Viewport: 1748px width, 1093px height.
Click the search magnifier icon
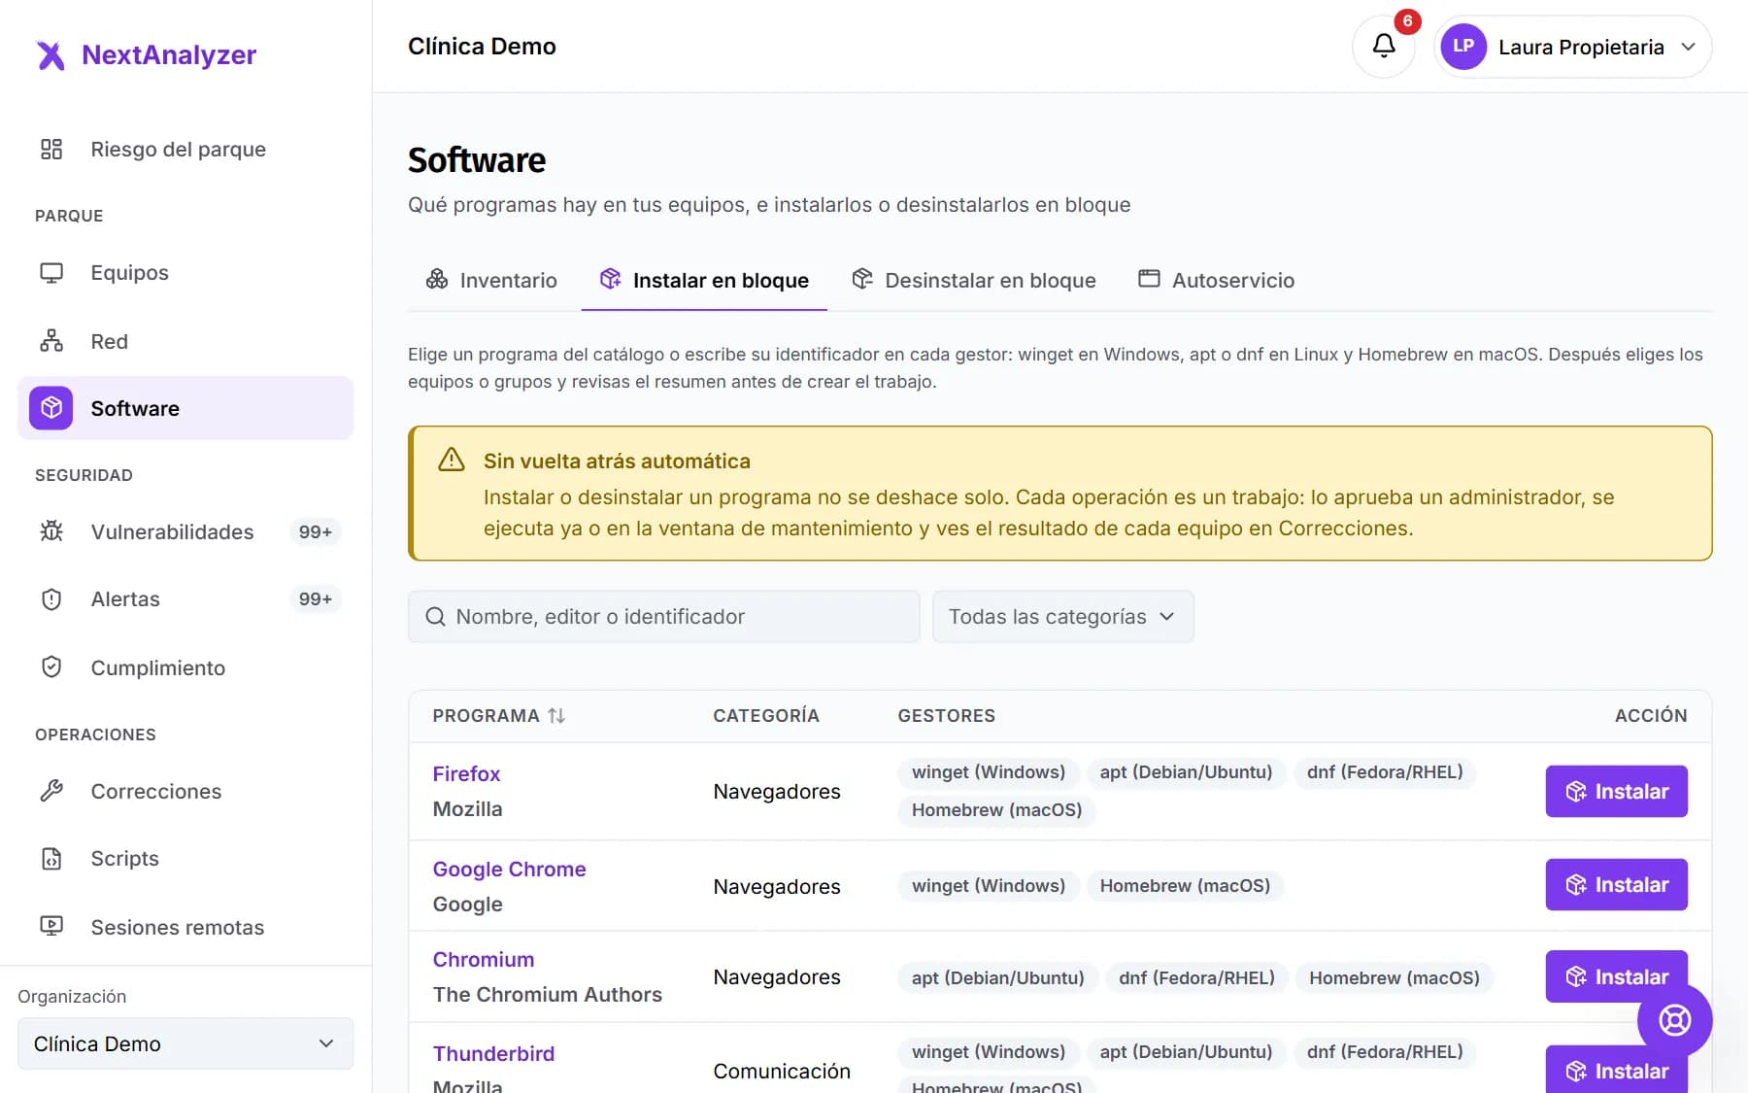click(x=435, y=617)
